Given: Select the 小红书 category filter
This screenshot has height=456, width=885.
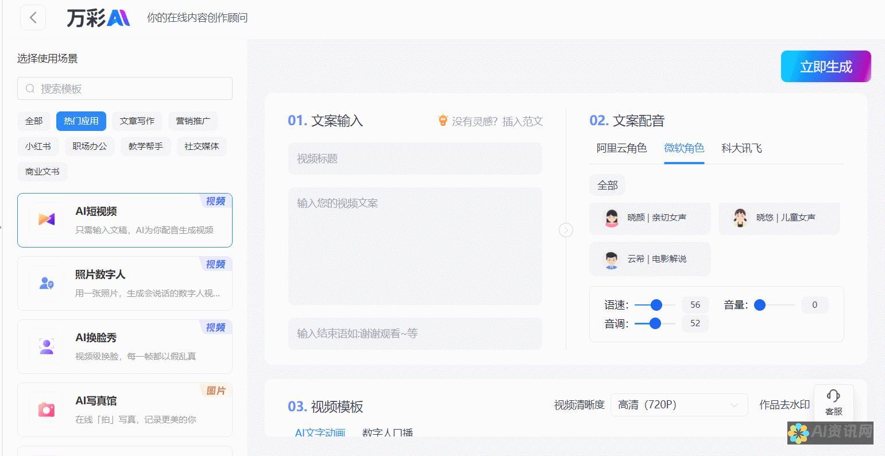Looking at the screenshot, I should 38,146.
